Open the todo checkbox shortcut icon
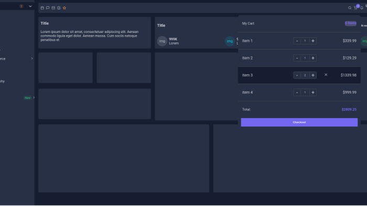The image size is (367, 206). click(59, 8)
